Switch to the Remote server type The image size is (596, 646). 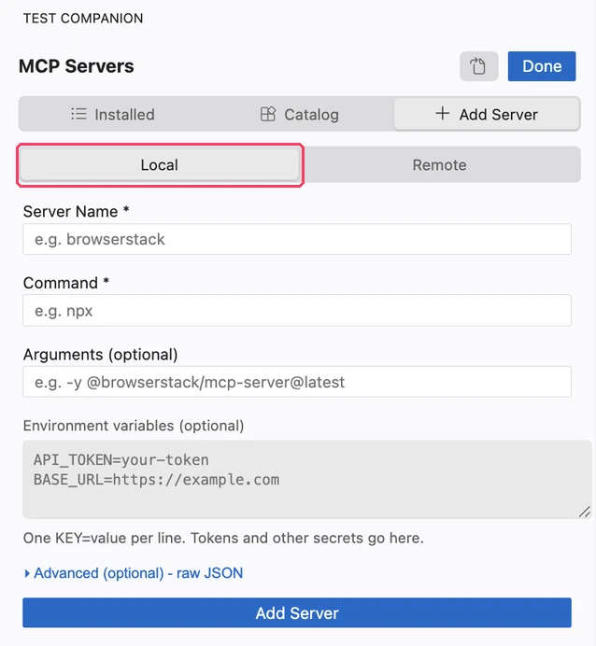pyautogui.click(x=439, y=165)
